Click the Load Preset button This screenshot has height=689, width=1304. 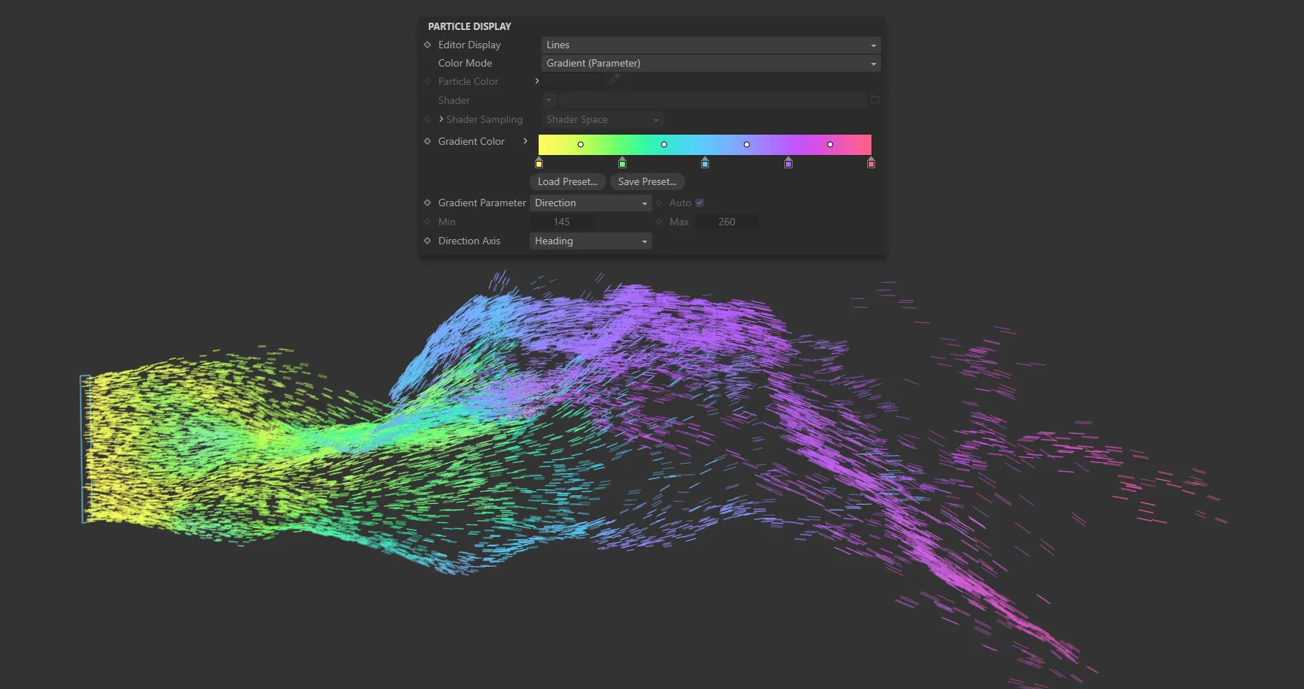(567, 181)
